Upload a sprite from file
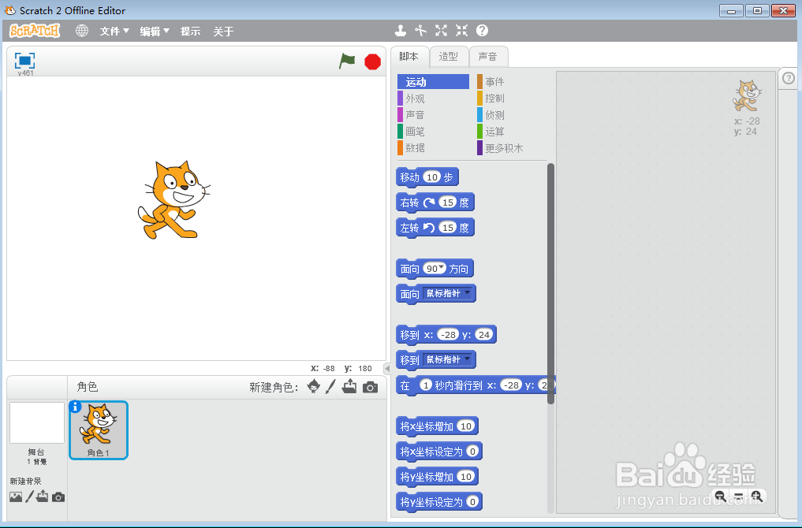 (350, 387)
